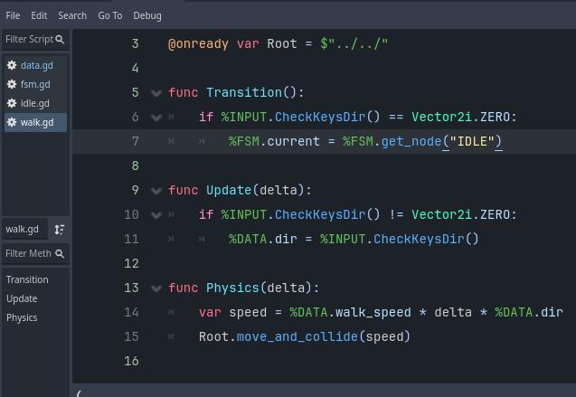Open data.gd in the script list
Image resolution: width=576 pixels, height=397 pixels.
coord(37,65)
